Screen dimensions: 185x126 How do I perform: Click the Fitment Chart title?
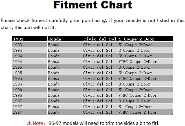click(x=93, y=5)
